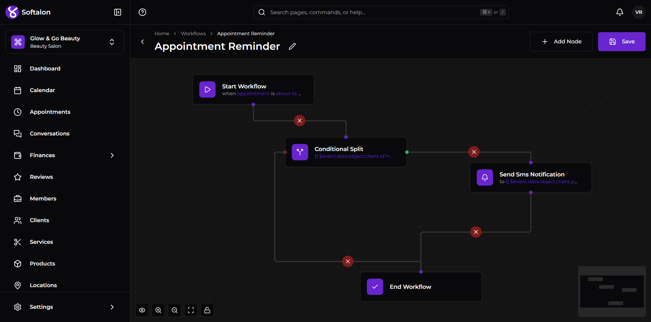
Task: Click the Add Node button
Action: point(561,42)
